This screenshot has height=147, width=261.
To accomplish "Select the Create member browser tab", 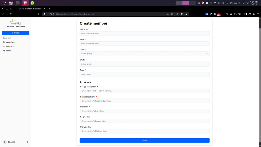I will tap(30, 9).
